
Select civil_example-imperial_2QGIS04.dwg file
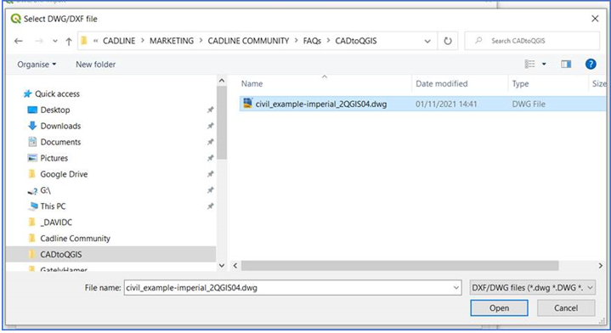[x=321, y=104]
